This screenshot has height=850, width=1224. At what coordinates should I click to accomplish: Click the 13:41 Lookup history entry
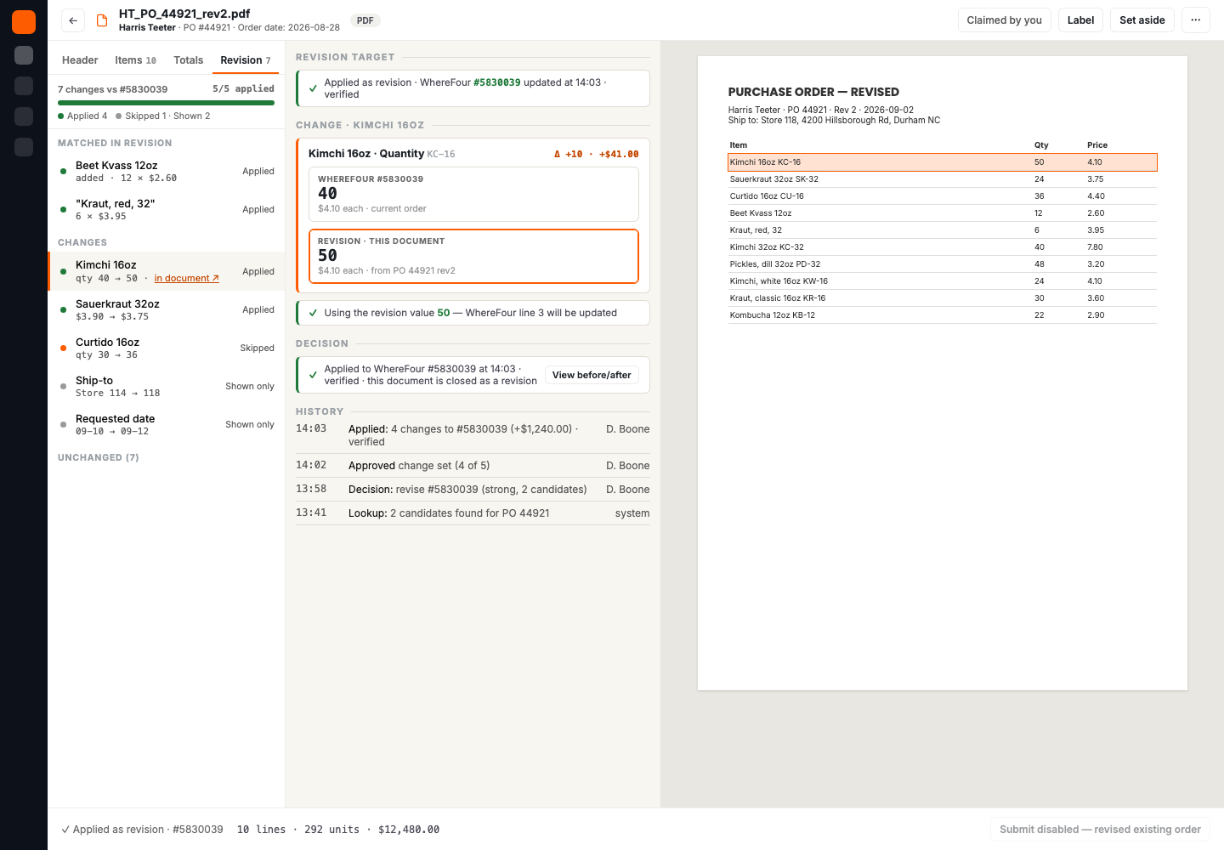click(473, 513)
